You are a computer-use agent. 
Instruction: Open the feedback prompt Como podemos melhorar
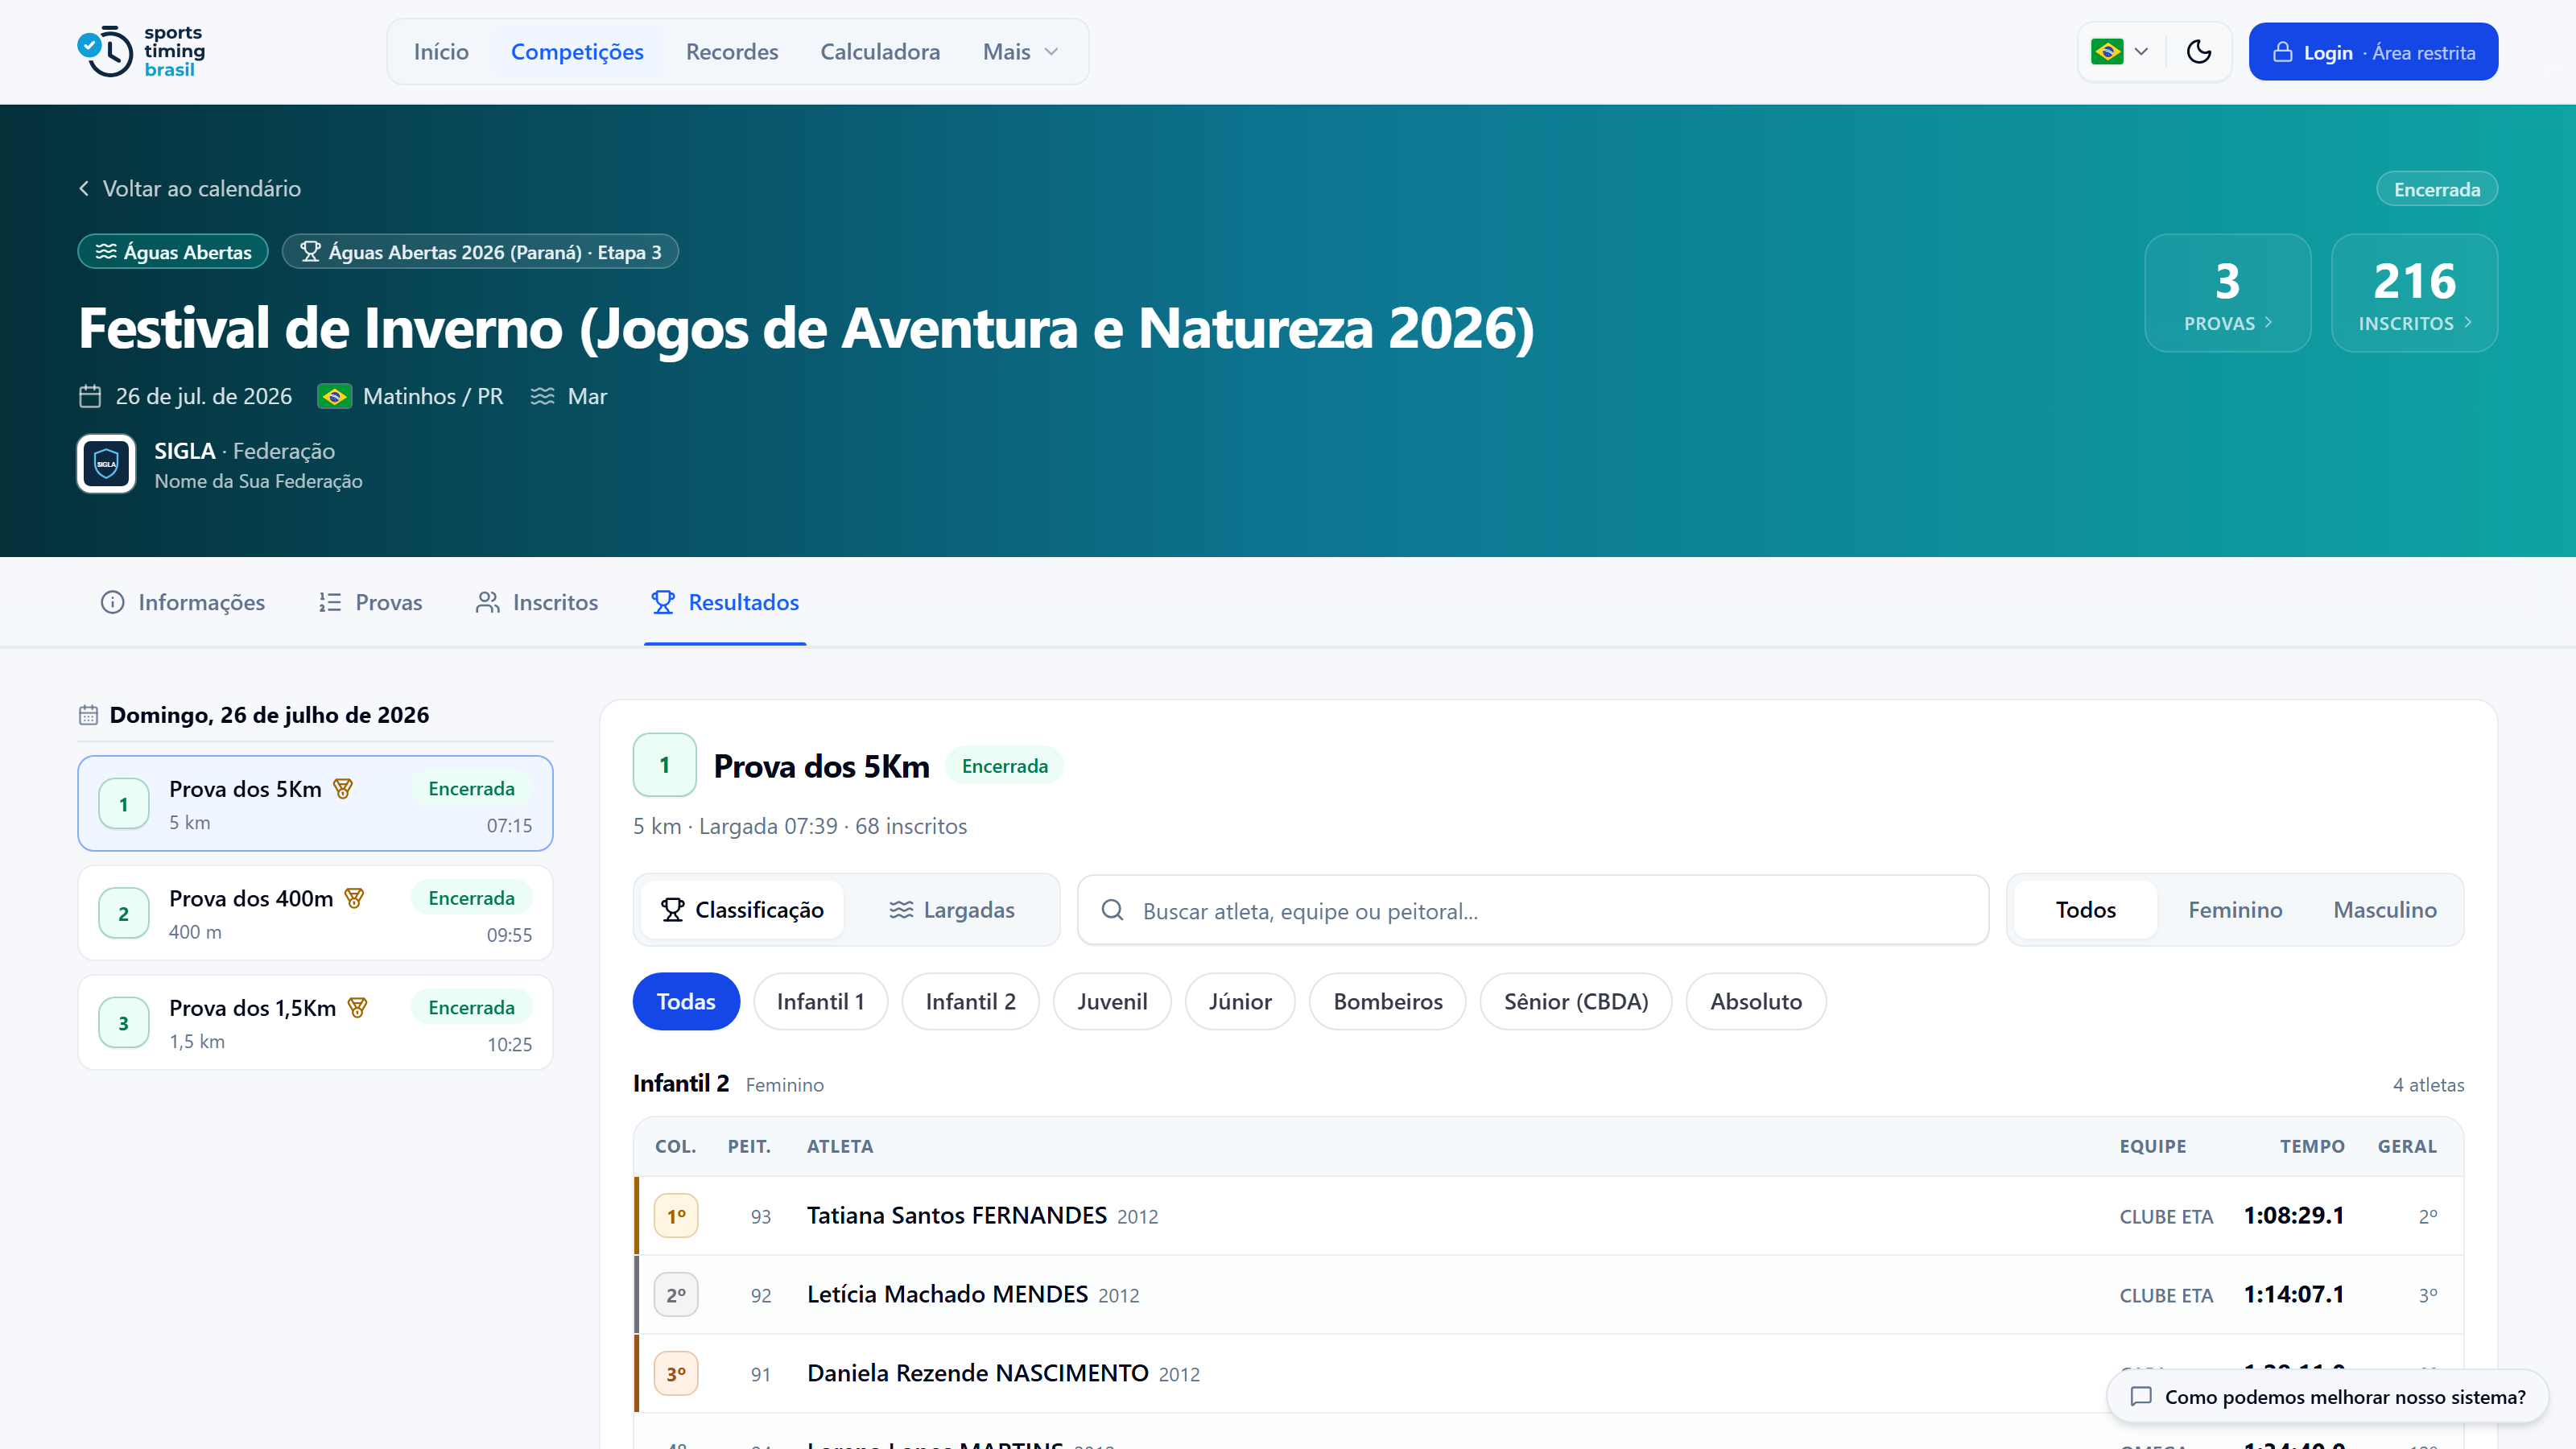click(2327, 1397)
